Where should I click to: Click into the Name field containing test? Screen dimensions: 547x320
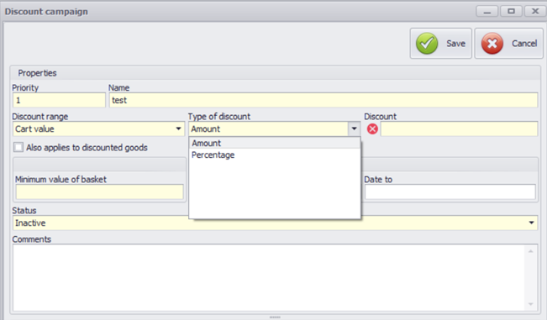coord(323,101)
